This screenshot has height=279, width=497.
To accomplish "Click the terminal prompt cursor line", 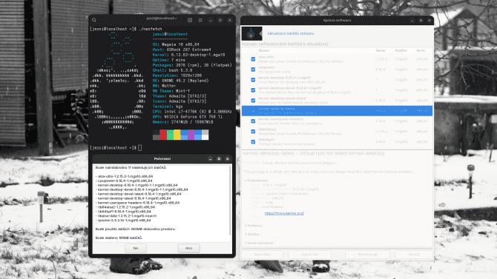I will [140, 148].
